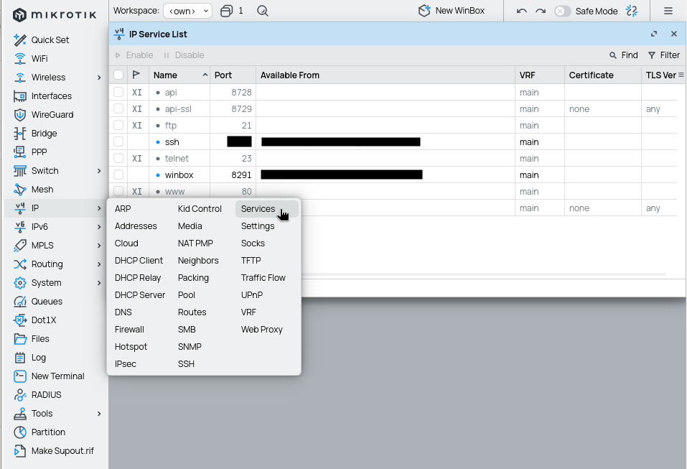This screenshot has width=687, height=469.
Task: Click the workspace windows count icon
Action: (227, 11)
